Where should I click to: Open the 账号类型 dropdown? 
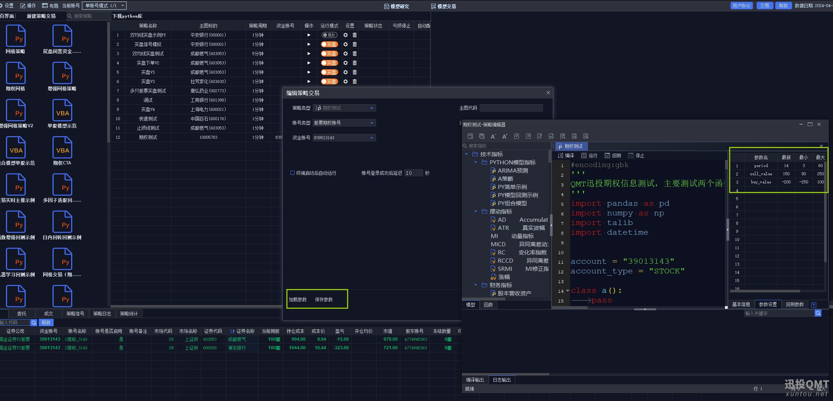344,123
